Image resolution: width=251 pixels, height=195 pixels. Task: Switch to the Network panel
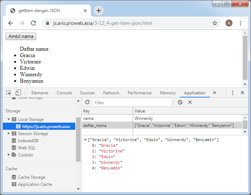click(111, 93)
